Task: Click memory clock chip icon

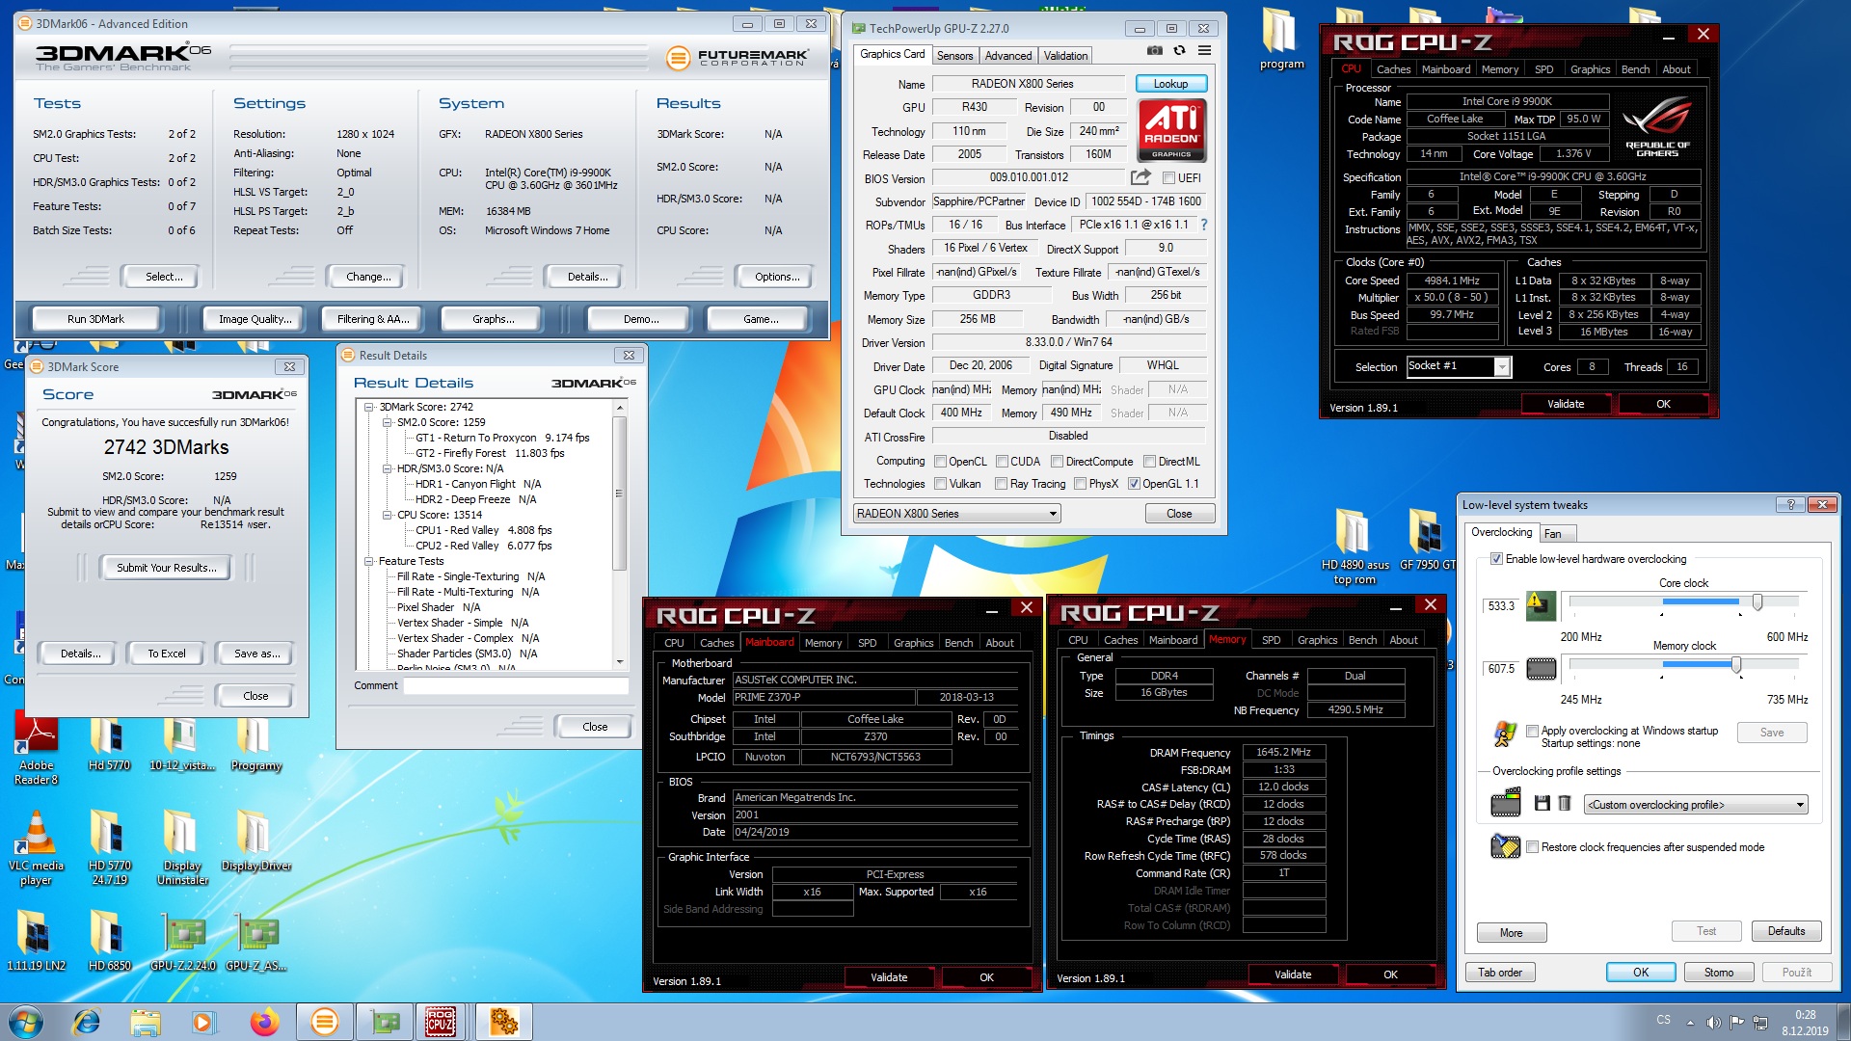Action: (1541, 668)
